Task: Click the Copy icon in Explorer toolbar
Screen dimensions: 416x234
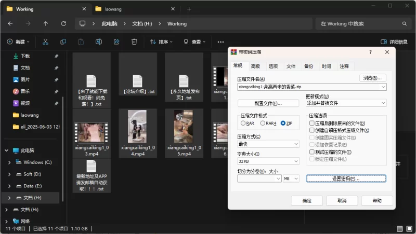Action: pos(63,42)
